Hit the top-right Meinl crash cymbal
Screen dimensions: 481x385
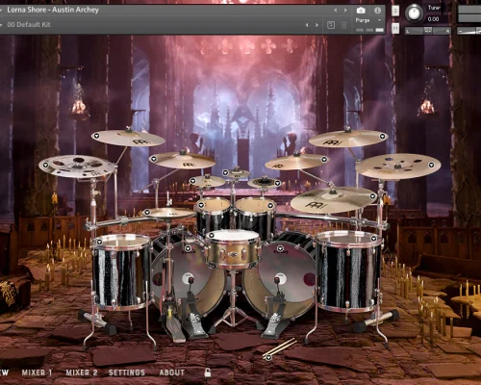click(x=349, y=139)
